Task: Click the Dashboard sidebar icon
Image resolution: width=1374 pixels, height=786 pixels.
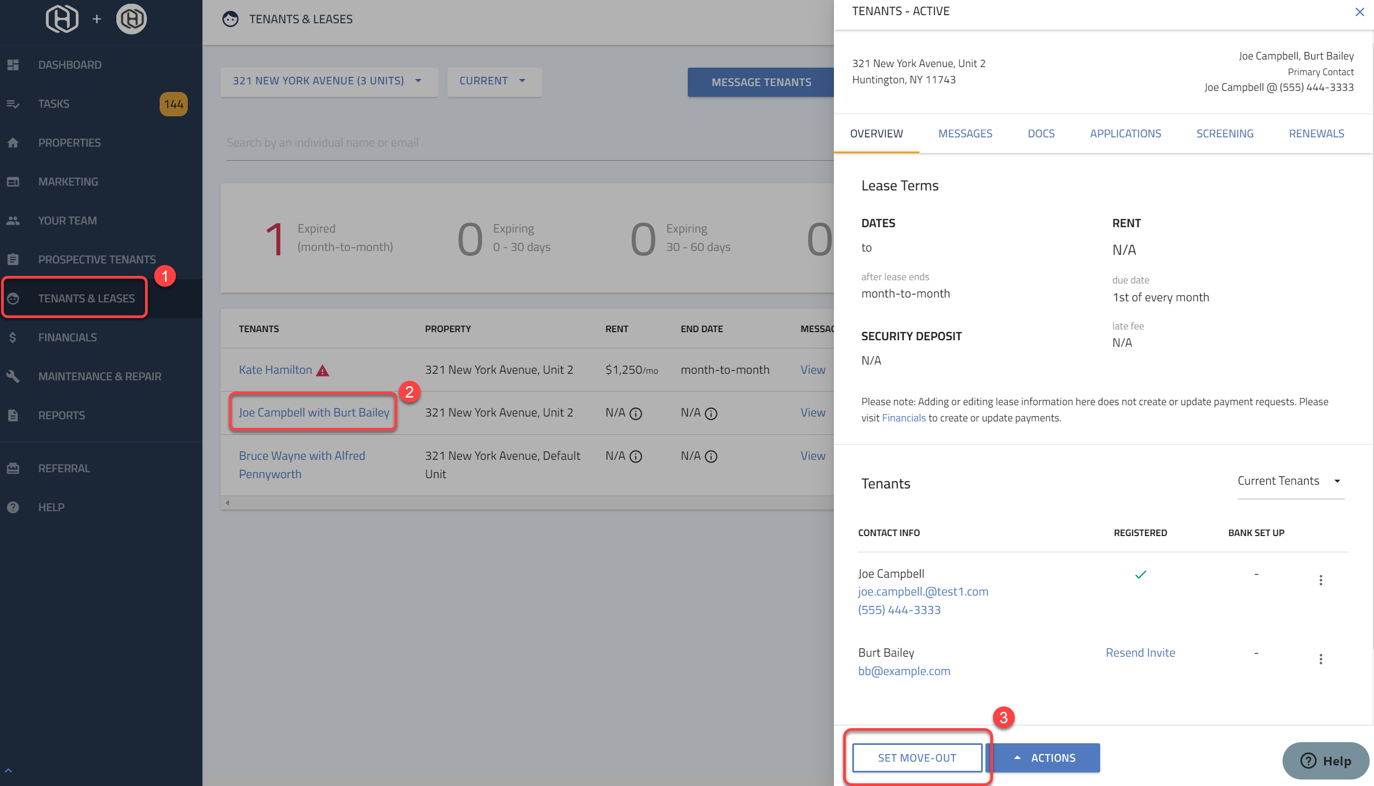Action: [13, 65]
